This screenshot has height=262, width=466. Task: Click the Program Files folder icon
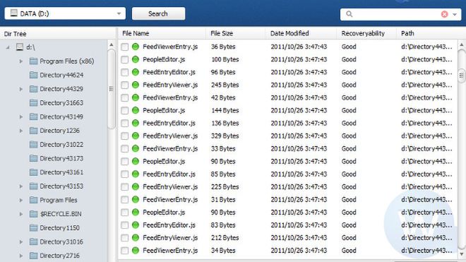point(34,200)
